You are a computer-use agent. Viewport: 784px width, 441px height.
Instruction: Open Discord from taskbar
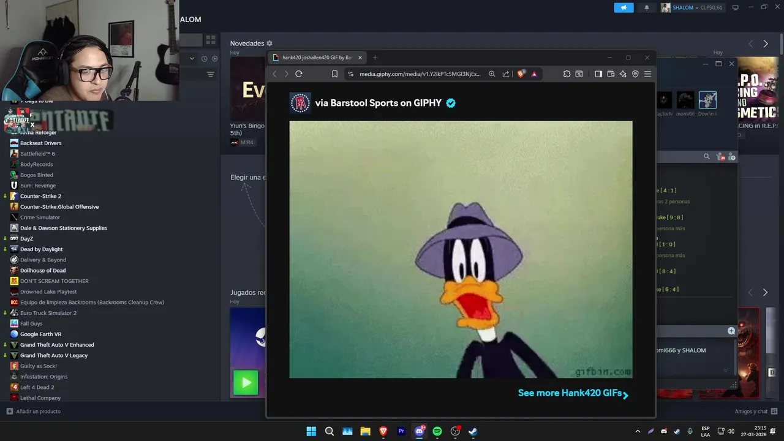pos(420,431)
